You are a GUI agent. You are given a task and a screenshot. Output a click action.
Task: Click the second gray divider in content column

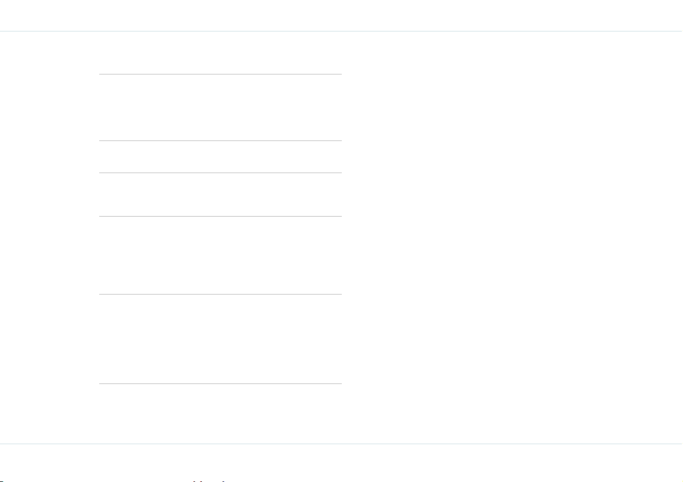click(x=220, y=140)
